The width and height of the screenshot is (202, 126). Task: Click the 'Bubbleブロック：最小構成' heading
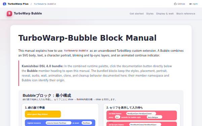pyautogui.click(x=47, y=95)
